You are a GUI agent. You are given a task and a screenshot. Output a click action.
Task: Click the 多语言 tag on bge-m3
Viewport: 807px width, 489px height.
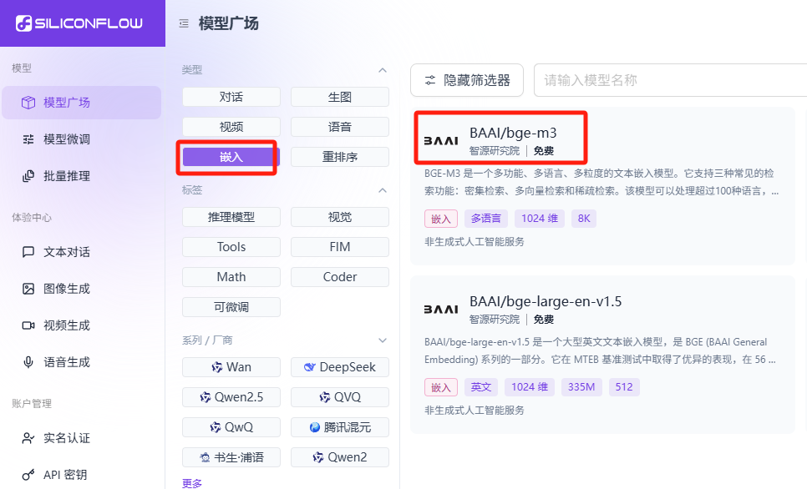pyautogui.click(x=486, y=219)
